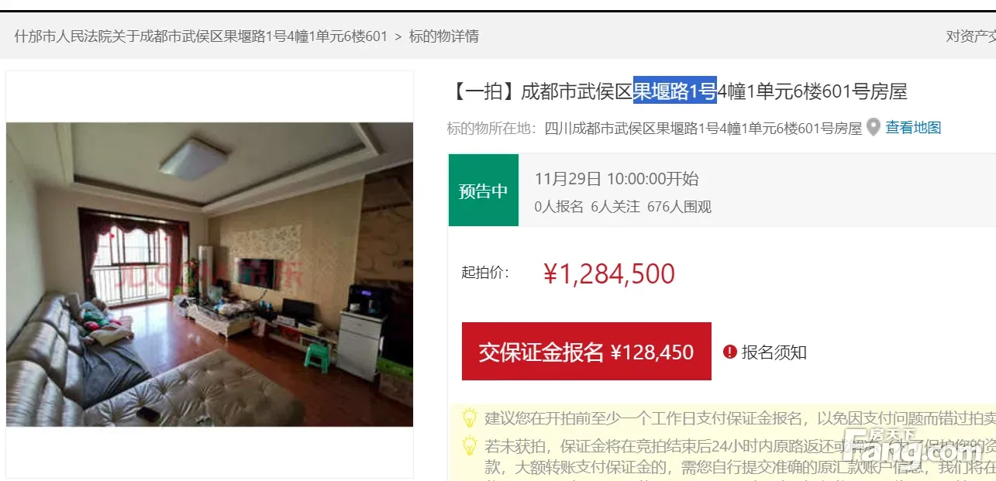Click the breadcrumb separator arrow
996x481 pixels.
click(398, 36)
